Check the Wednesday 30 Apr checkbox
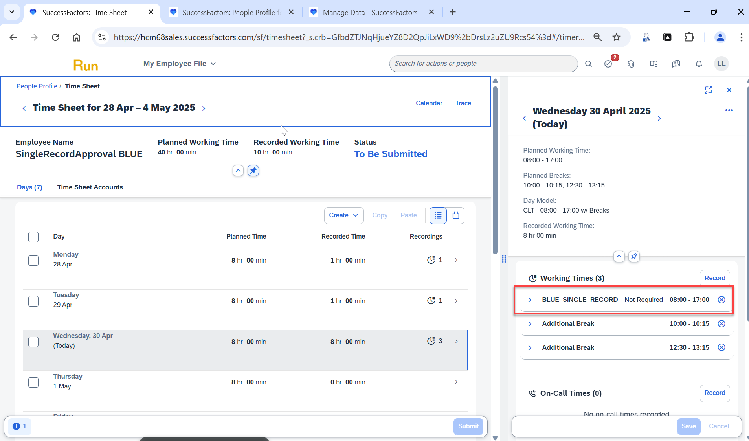Screen dimensions: 749x441 pyautogui.click(x=33, y=342)
